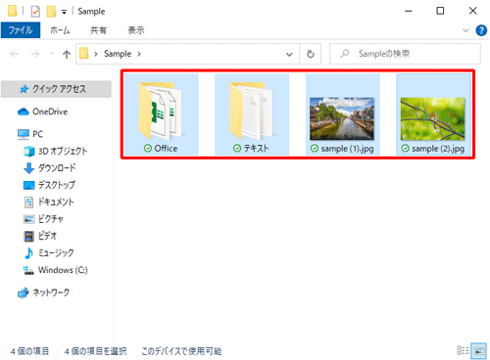
Task: Expand the ribbon with the chevron
Action: [465, 30]
